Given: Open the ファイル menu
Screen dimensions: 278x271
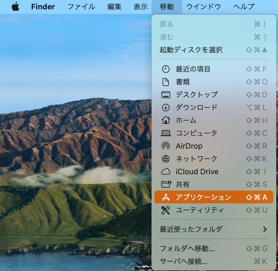Looking at the screenshot, I should pos(81,7).
